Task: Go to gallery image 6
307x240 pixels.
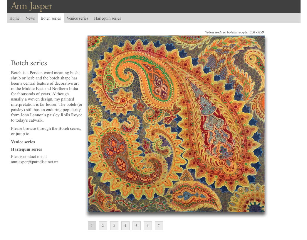Action: tap(147, 226)
